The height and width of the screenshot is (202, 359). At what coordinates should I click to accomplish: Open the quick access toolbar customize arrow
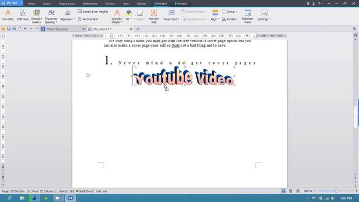(x=37, y=29)
